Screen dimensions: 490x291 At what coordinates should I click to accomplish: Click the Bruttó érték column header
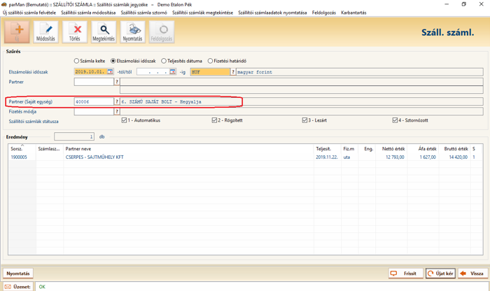pos(455,148)
